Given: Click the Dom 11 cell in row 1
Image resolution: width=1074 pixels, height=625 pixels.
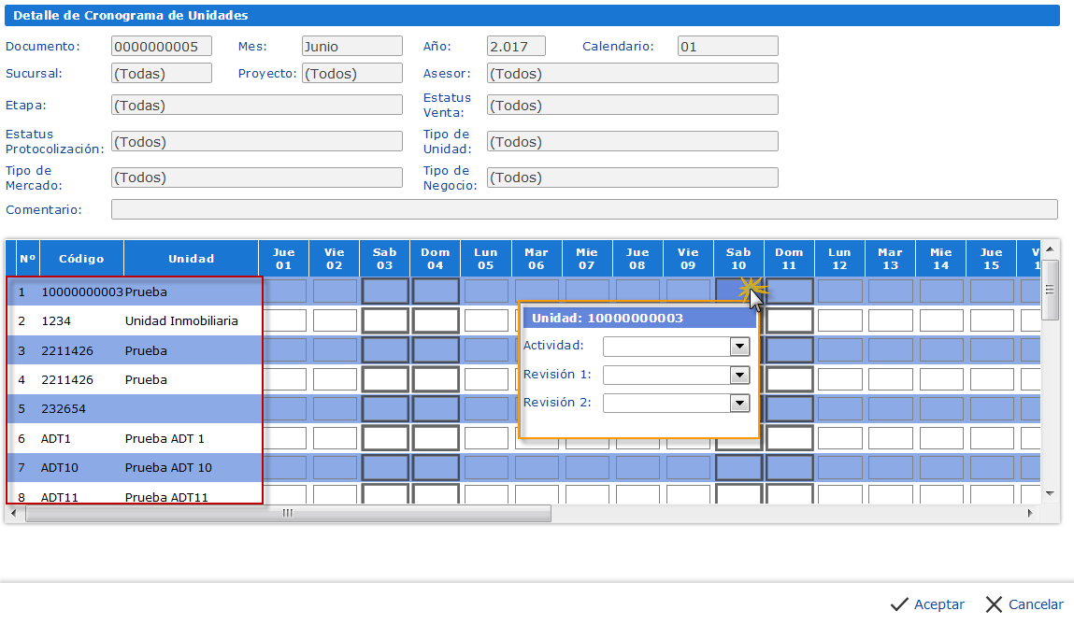Looking at the screenshot, I should (789, 291).
